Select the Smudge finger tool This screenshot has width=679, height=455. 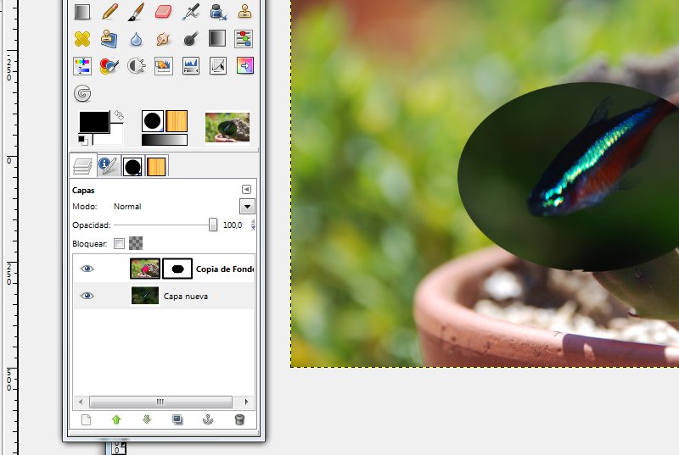163,39
